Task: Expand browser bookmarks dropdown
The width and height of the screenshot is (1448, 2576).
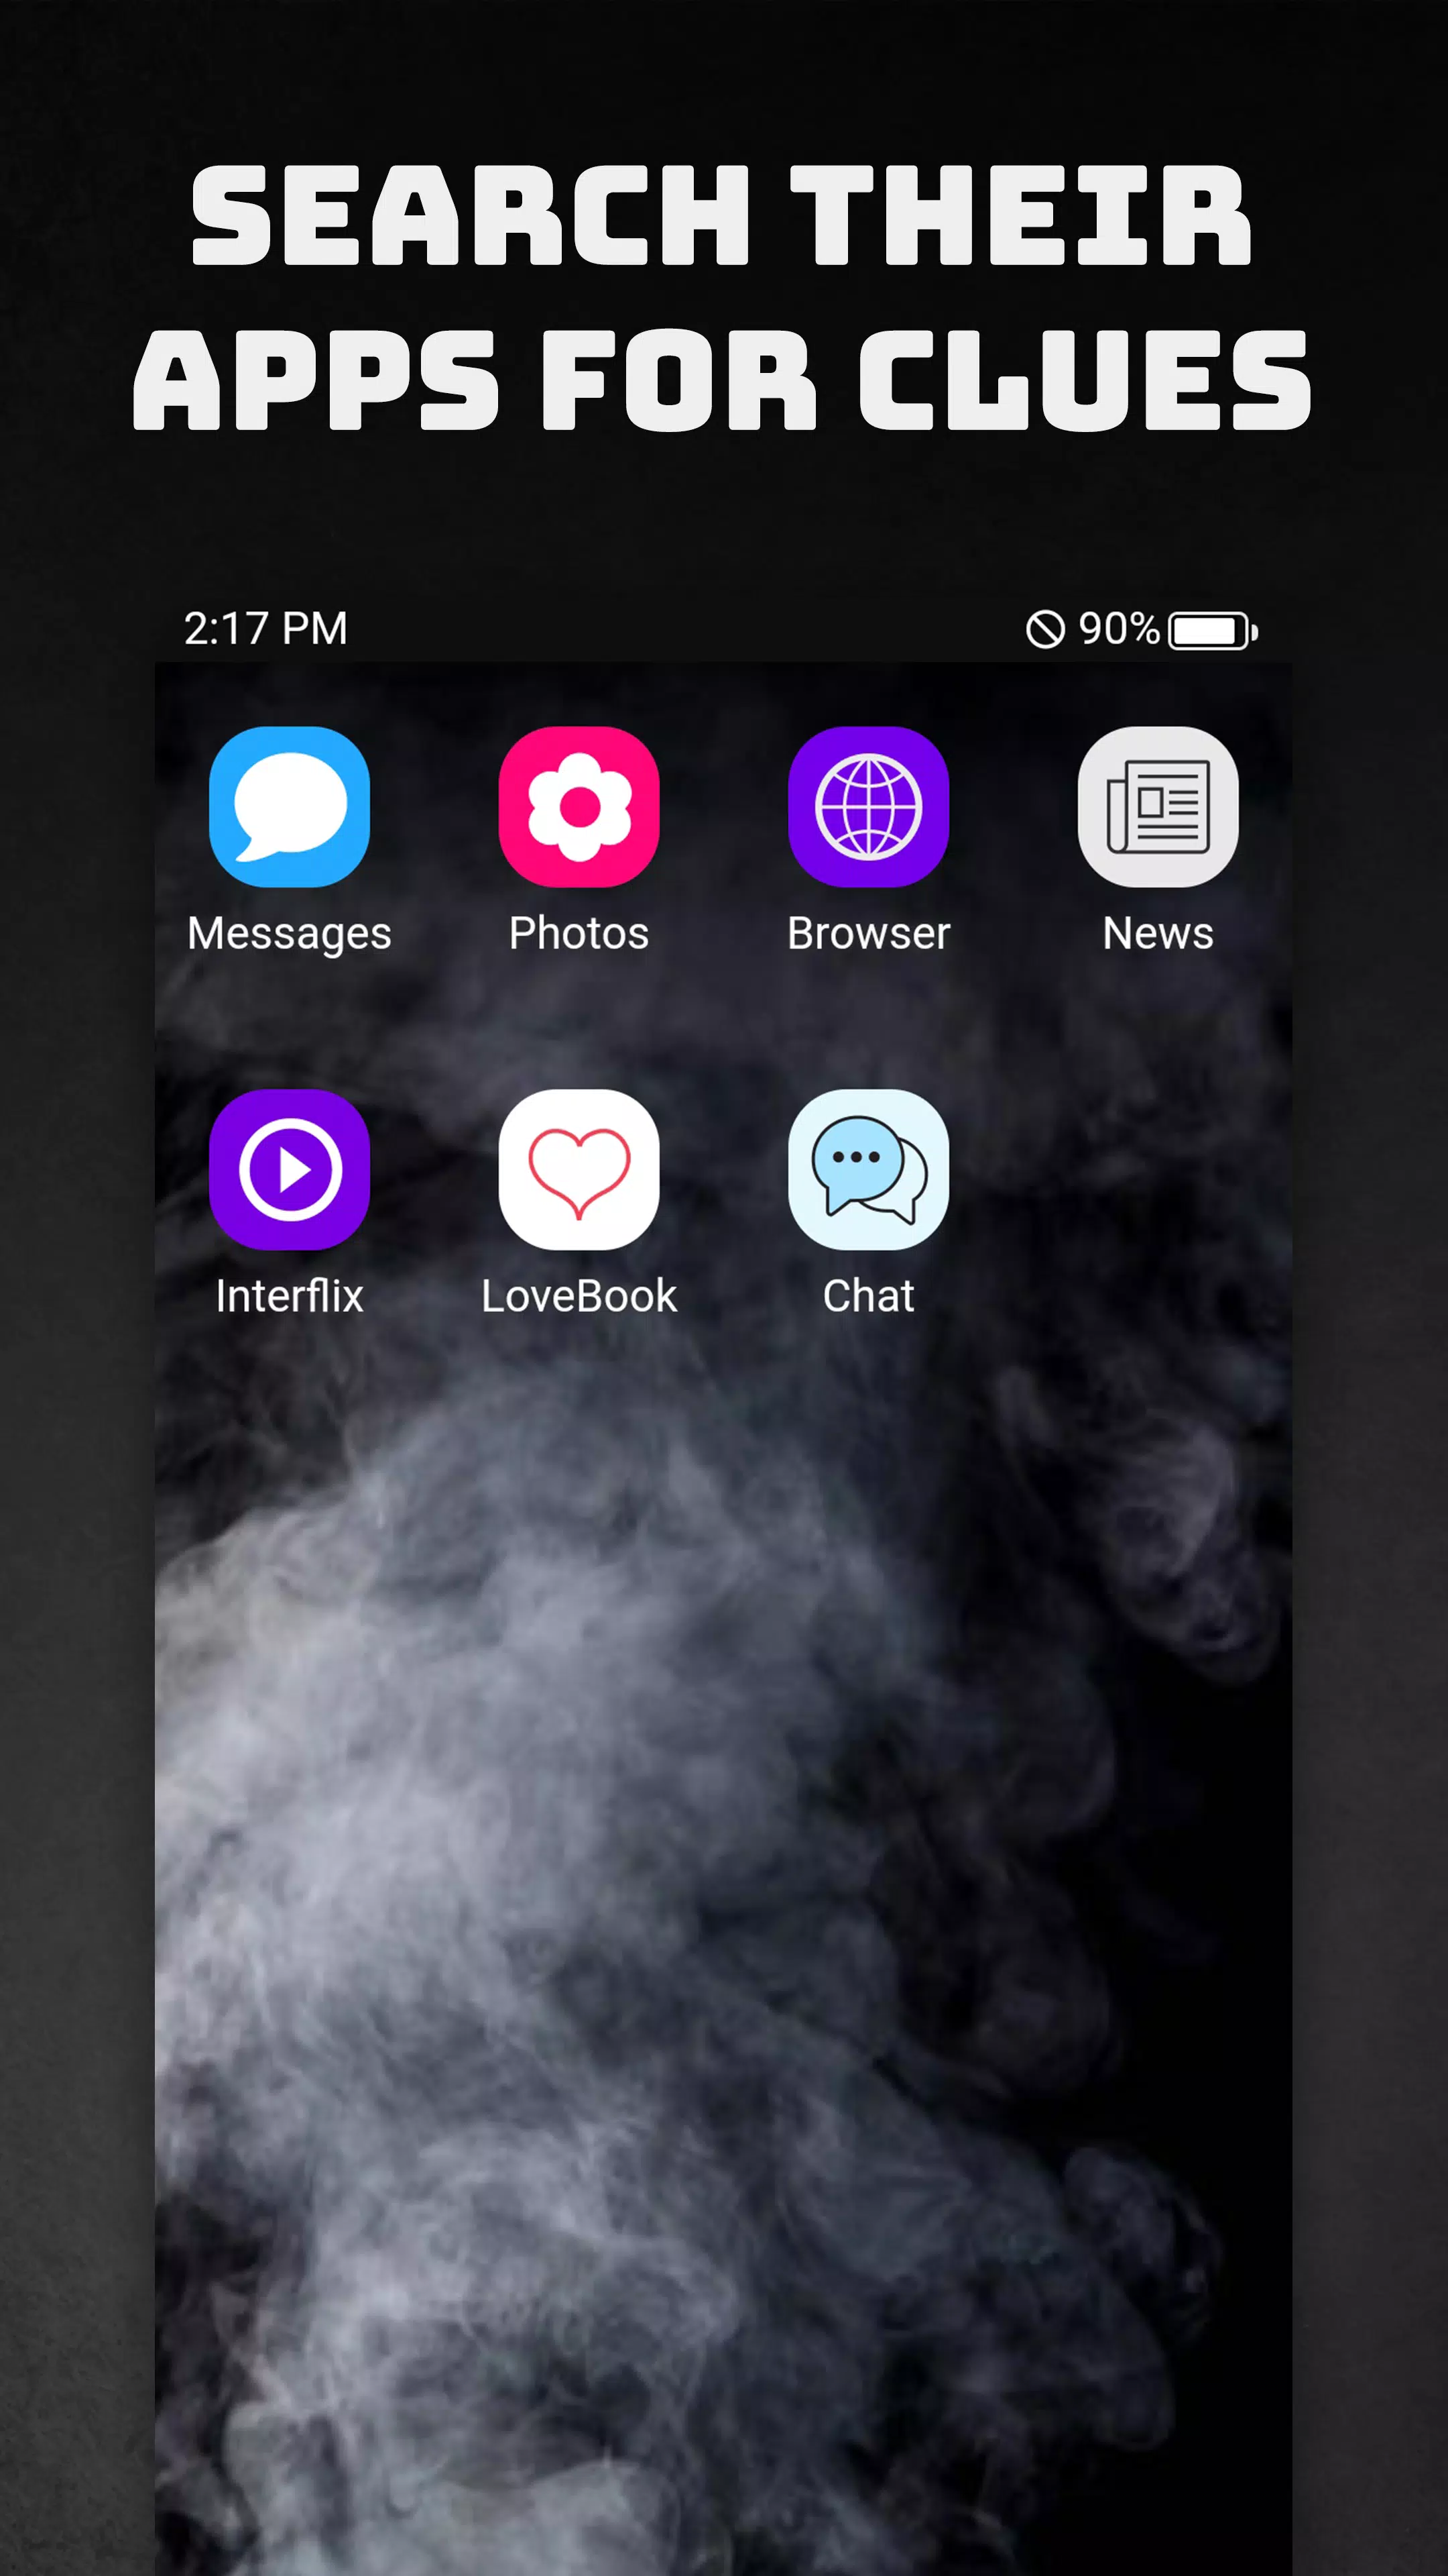Action: click(x=868, y=807)
